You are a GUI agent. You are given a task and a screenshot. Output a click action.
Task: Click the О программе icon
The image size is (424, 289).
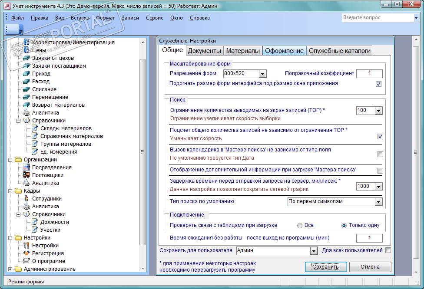click(26, 261)
